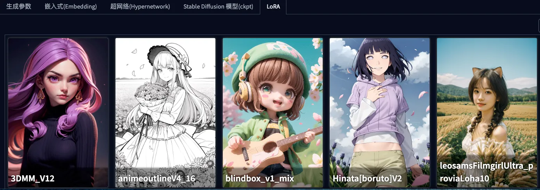Open the Stable Diffusion 模型(ckpt) tab

218,7
